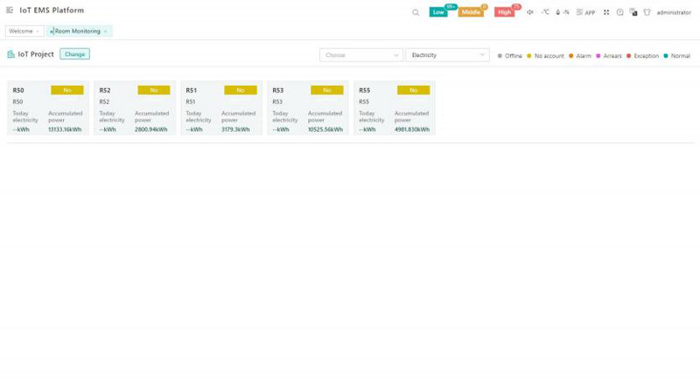
Task: Click the Offline gray status dot
Action: 500,56
